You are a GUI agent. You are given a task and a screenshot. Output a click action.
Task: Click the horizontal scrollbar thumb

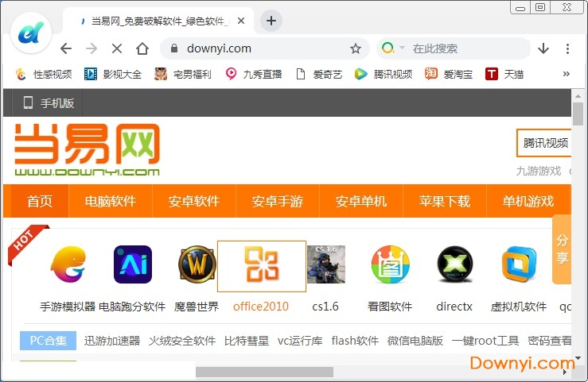(x=264, y=372)
